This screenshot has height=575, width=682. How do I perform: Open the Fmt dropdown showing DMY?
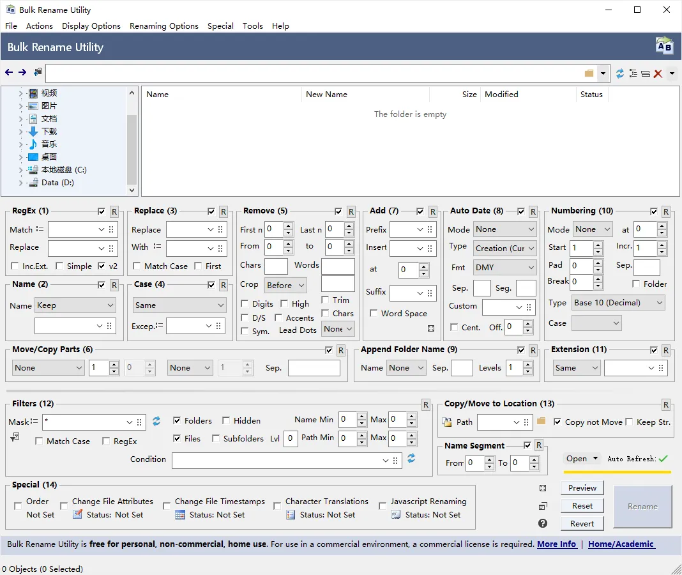[504, 267]
